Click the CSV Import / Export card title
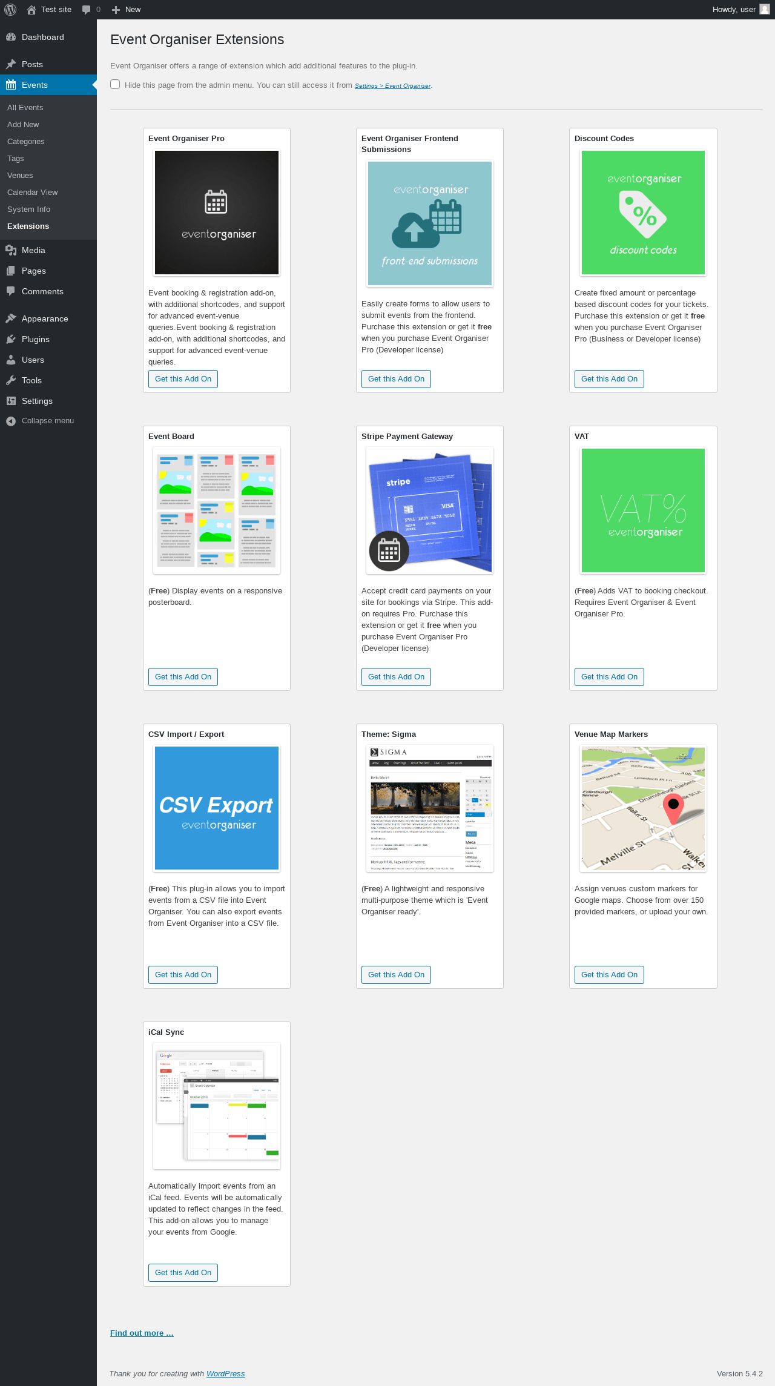Image resolution: width=775 pixels, height=1386 pixels. (x=186, y=734)
